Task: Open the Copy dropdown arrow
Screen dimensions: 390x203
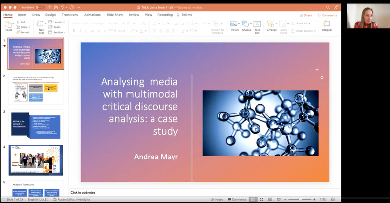Action: tap(29, 27)
